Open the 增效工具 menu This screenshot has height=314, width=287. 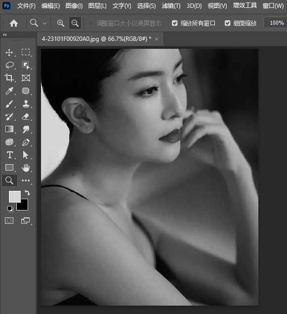pos(245,5)
